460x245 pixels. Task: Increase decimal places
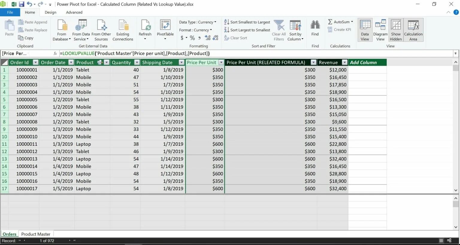pyautogui.click(x=208, y=38)
